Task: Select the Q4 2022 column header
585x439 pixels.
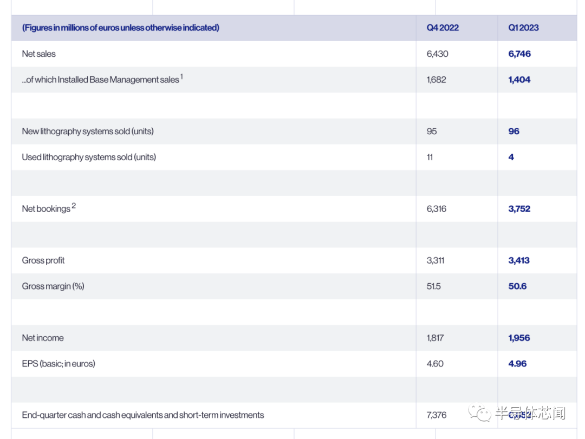Action: (443, 28)
